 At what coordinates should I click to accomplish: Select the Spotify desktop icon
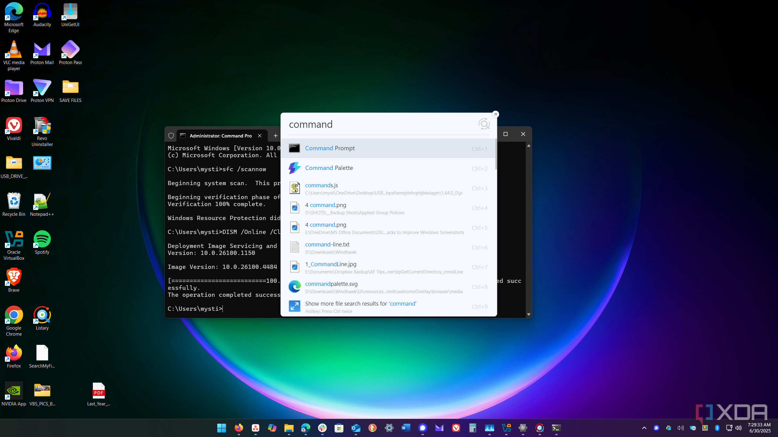[42, 242]
